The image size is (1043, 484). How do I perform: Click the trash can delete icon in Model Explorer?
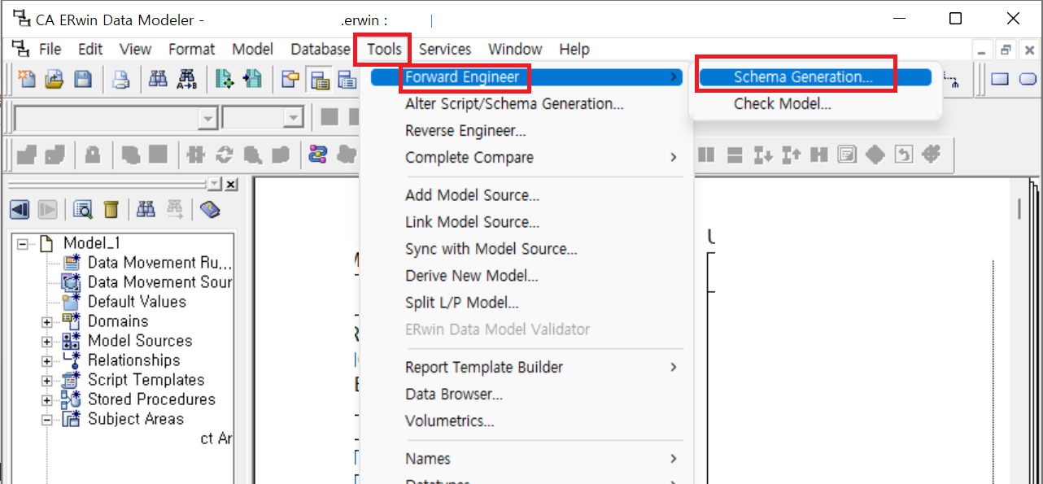tap(111, 210)
